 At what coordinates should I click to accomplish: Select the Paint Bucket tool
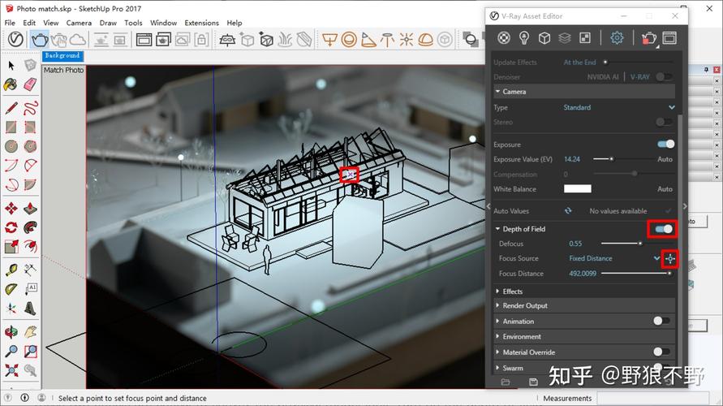tap(11, 84)
